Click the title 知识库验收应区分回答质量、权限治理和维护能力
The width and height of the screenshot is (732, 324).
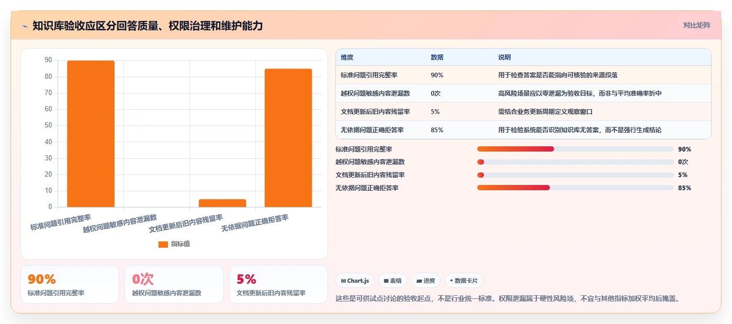pyautogui.click(x=148, y=26)
